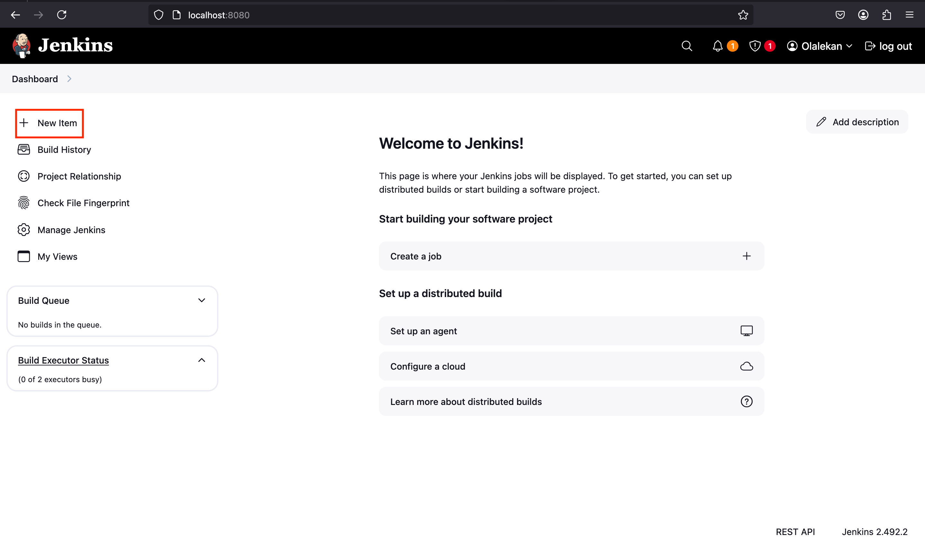Viewport: 925px width, 544px height.
Task: Click the page info icon in address bar
Action: (177, 15)
